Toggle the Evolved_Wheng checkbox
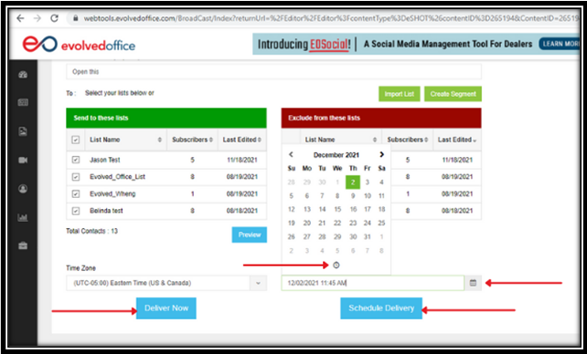Viewport: 587px width, 354px height. [76, 193]
